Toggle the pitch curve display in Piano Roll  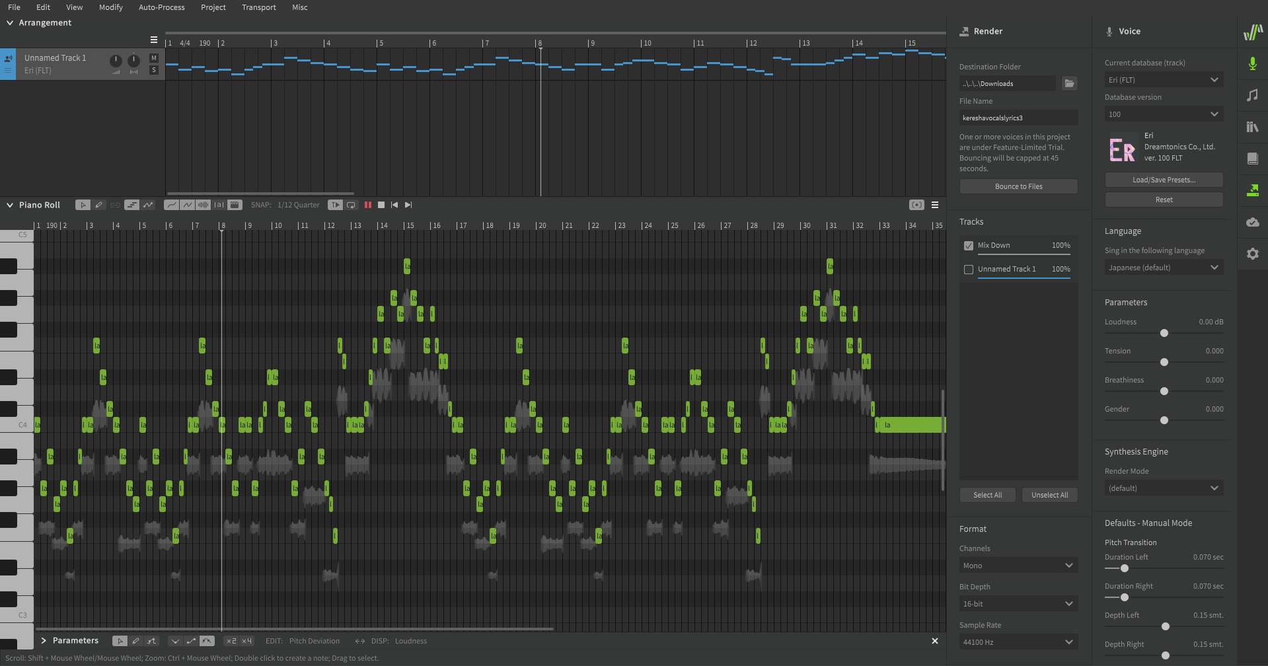[x=172, y=205]
